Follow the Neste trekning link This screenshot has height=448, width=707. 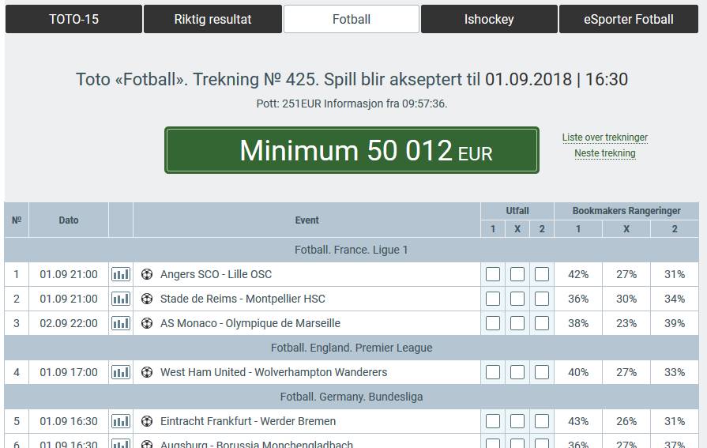[x=604, y=153]
